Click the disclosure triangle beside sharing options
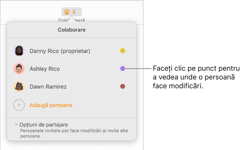242x150 pixels. point(15,125)
